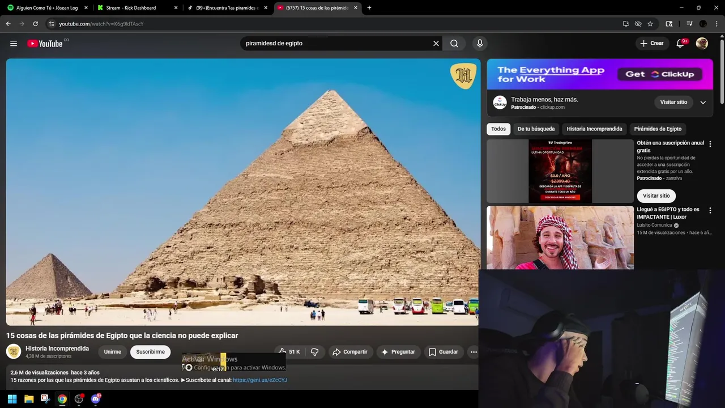725x408 pixels.
Task: Save the video with Guardar
Action: (x=443, y=352)
